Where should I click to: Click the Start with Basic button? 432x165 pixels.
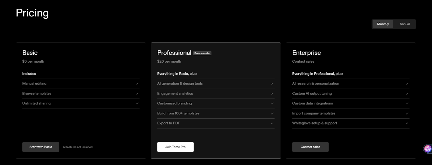(x=40, y=147)
